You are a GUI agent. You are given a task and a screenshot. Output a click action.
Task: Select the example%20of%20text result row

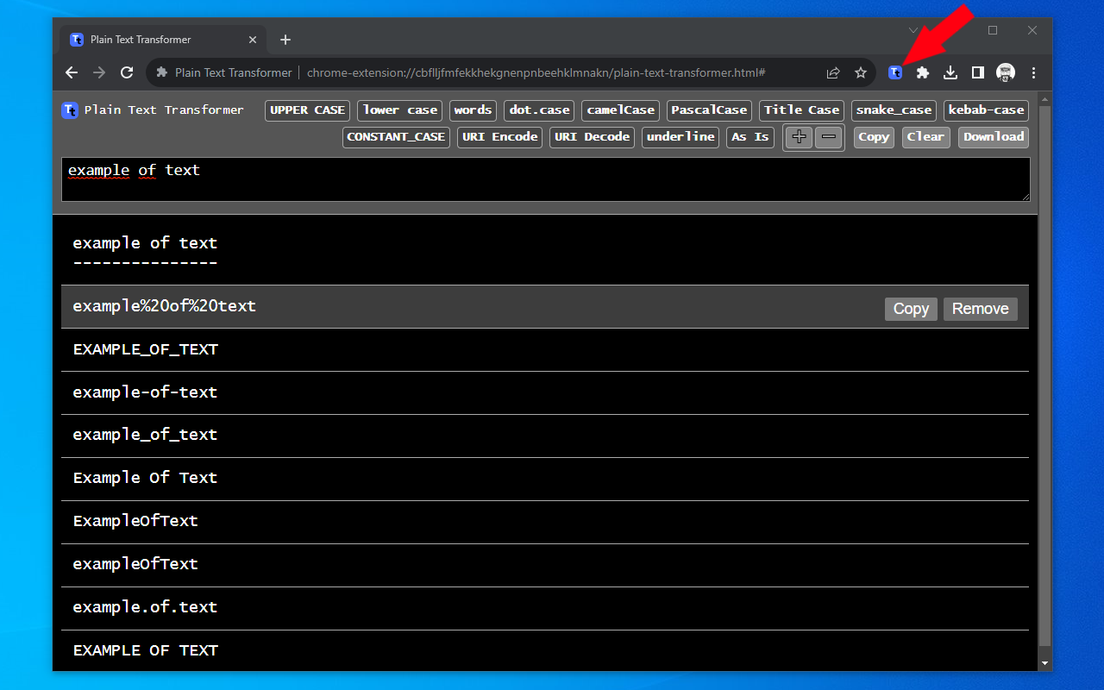pyautogui.click(x=545, y=306)
